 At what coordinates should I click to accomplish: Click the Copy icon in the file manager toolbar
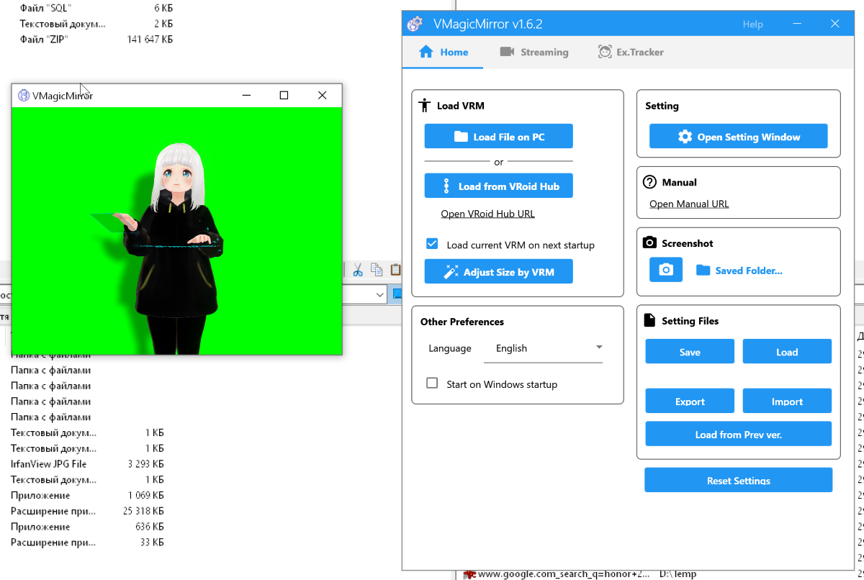[x=377, y=270]
